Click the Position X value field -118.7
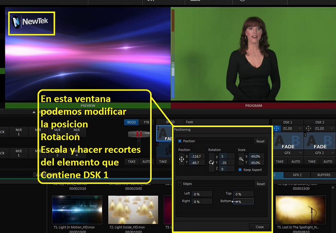This screenshot has width=336, height=233. 197,156
